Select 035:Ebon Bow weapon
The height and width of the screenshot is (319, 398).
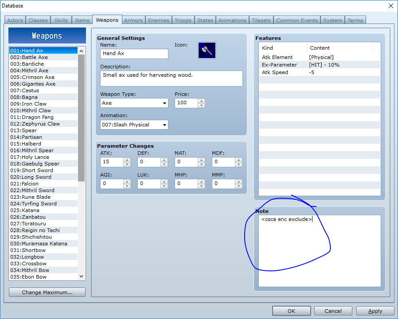point(43,277)
